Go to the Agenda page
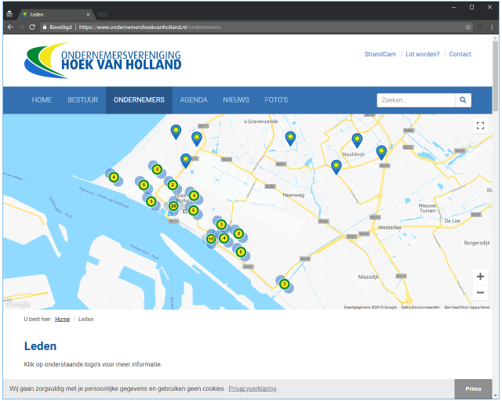Viewport: 502px width, 401px height. [x=194, y=100]
